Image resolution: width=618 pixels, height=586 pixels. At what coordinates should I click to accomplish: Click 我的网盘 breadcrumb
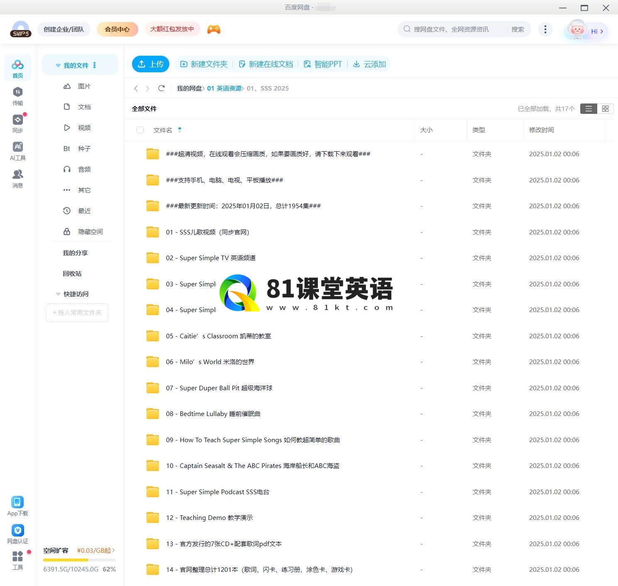click(x=189, y=88)
